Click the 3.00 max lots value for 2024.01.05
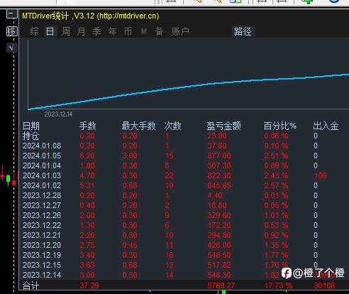This screenshot has width=349, height=294. click(130, 156)
